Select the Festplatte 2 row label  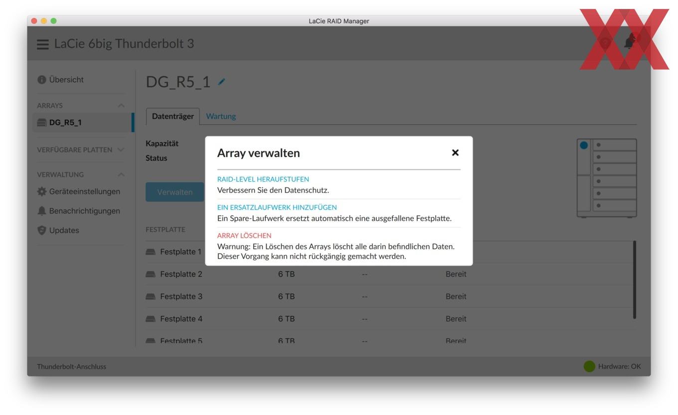(181, 274)
